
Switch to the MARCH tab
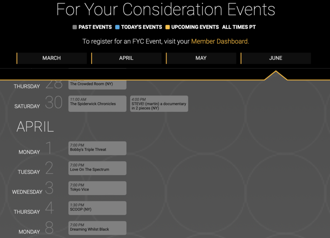(x=52, y=58)
